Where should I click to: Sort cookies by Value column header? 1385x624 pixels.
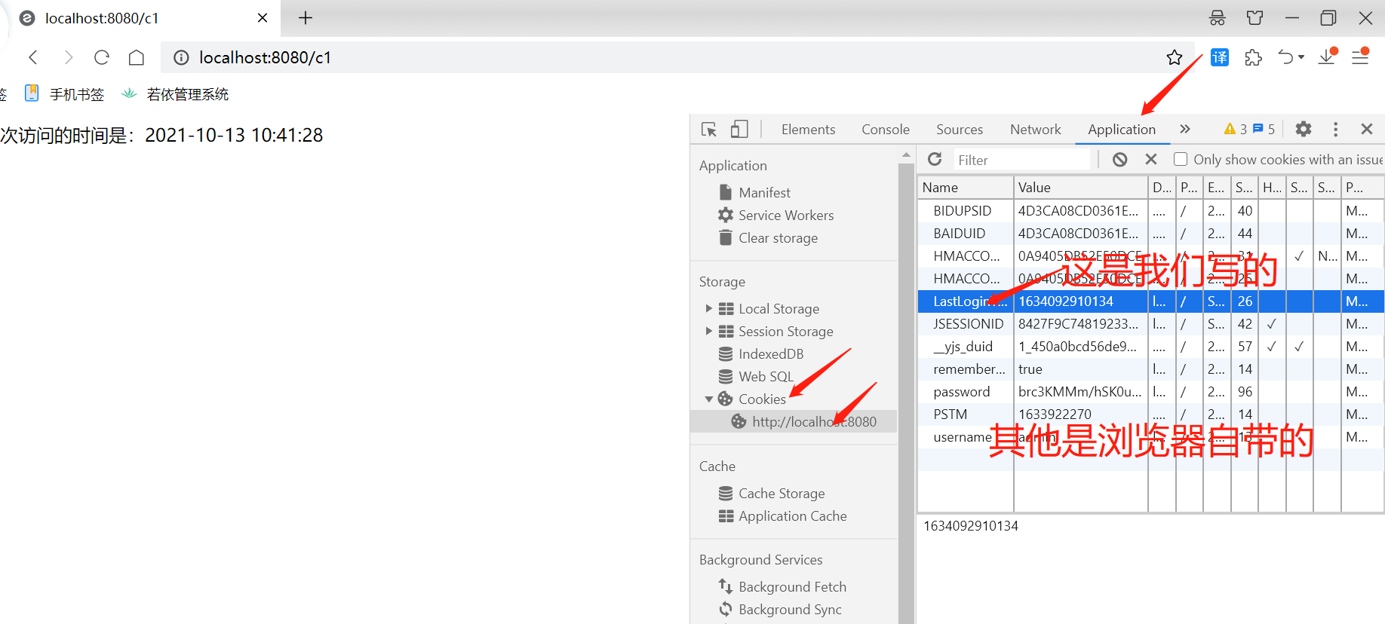(x=1081, y=188)
